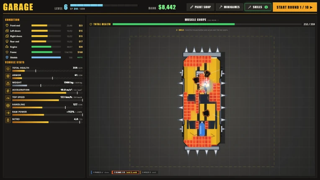Open the Paint Shop
The height and width of the screenshot is (180, 320).
coord(200,7)
